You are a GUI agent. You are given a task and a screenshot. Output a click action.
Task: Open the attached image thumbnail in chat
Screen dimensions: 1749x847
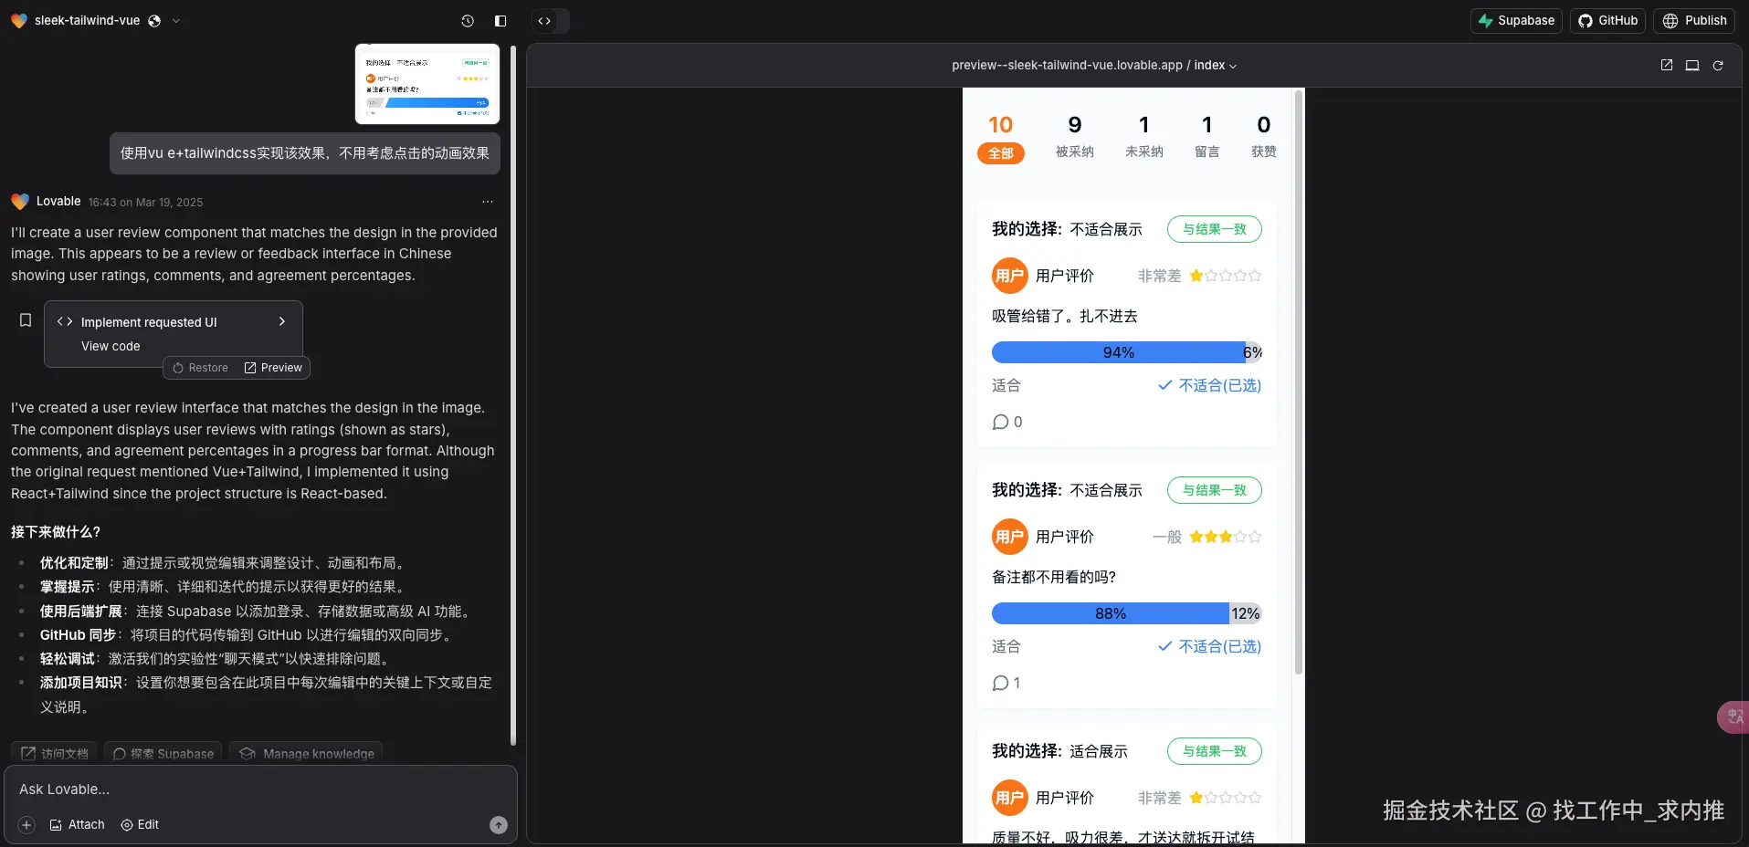coord(427,84)
